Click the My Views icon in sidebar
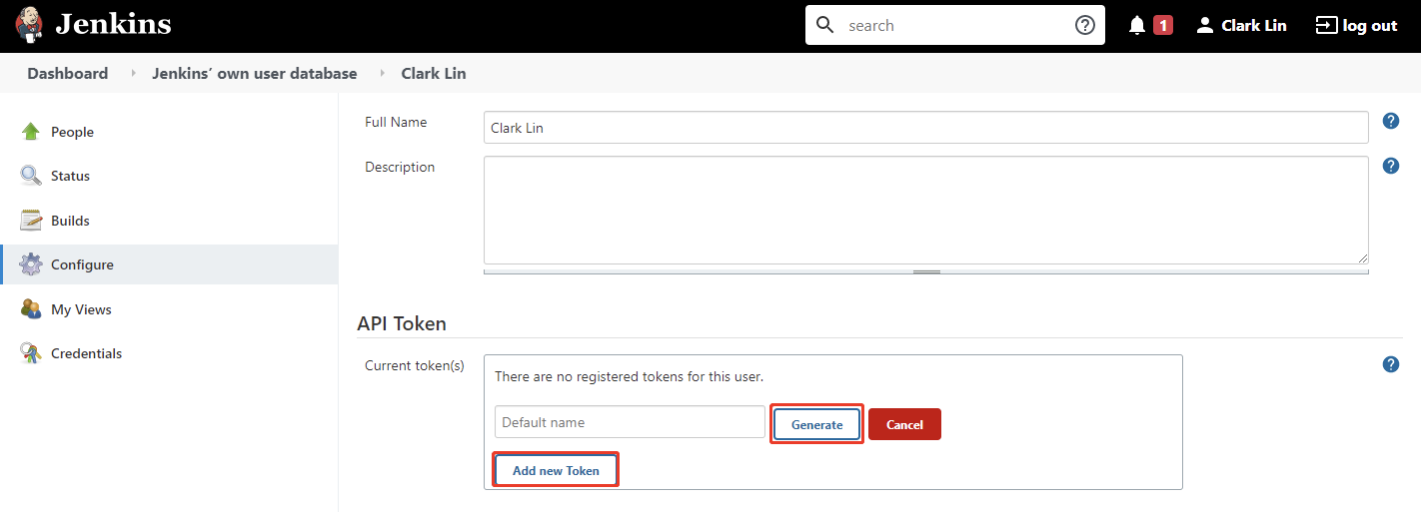The image size is (1421, 512). (x=31, y=309)
